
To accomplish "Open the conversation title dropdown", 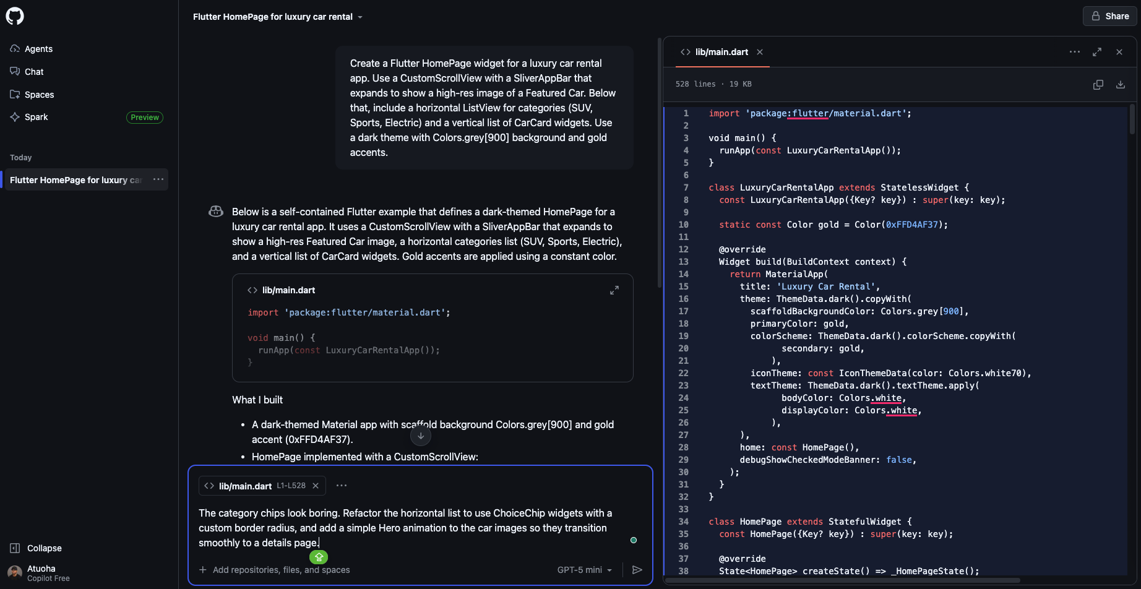I will click(x=360, y=17).
